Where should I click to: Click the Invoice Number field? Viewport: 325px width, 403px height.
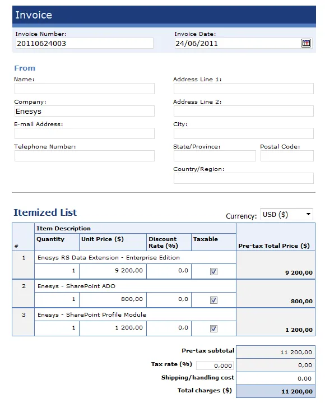coord(84,43)
